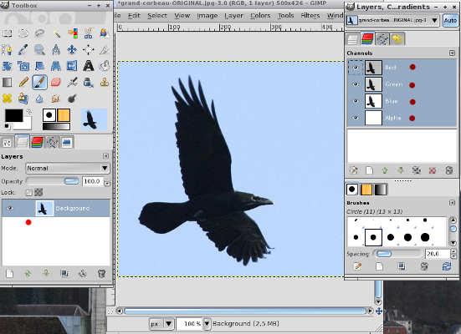Duplicate the layer in Toolbox Layers panel
Image resolution: width=461 pixels, height=334 pixels.
[x=64, y=274]
